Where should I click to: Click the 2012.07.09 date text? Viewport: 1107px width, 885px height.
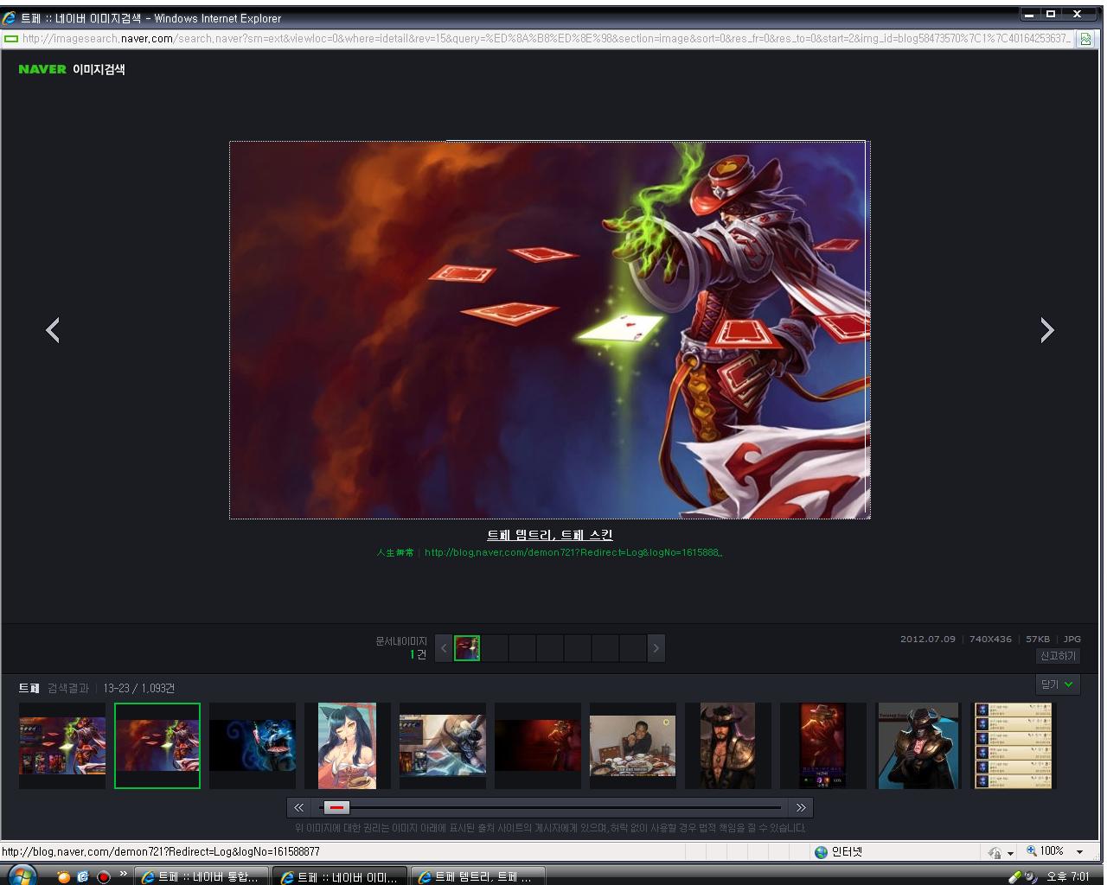[928, 640]
